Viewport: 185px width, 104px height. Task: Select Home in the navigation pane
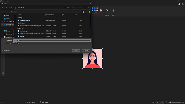[7, 16]
